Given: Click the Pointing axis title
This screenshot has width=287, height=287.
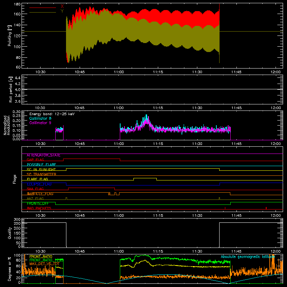Looking at the screenshot, I should tap(10, 36).
